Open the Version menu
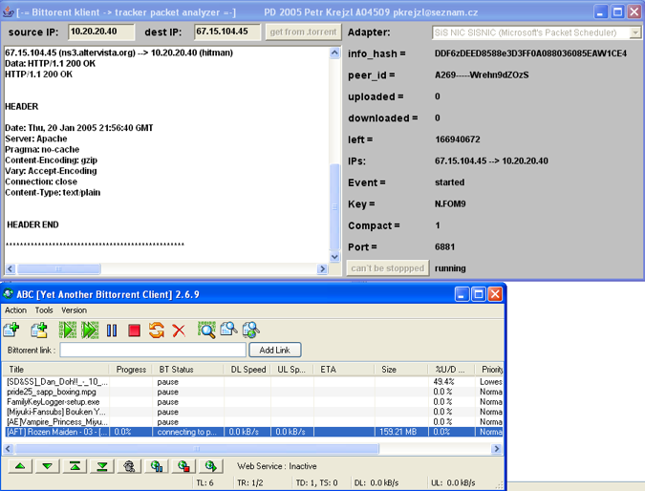 tap(74, 310)
